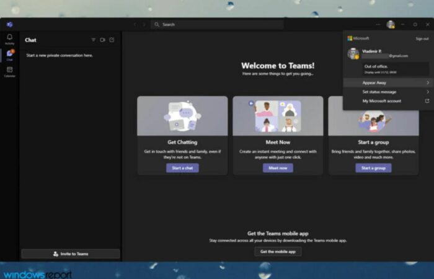Image resolution: width=434 pixels, height=279 pixels.
Task: Open the Activity bell in the sidebar
Action: tap(10, 39)
